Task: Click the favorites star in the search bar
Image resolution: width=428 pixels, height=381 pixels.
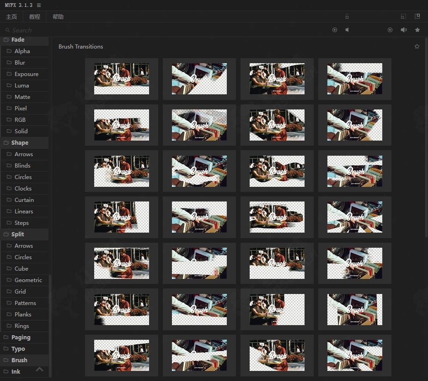Action: click(x=417, y=30)
